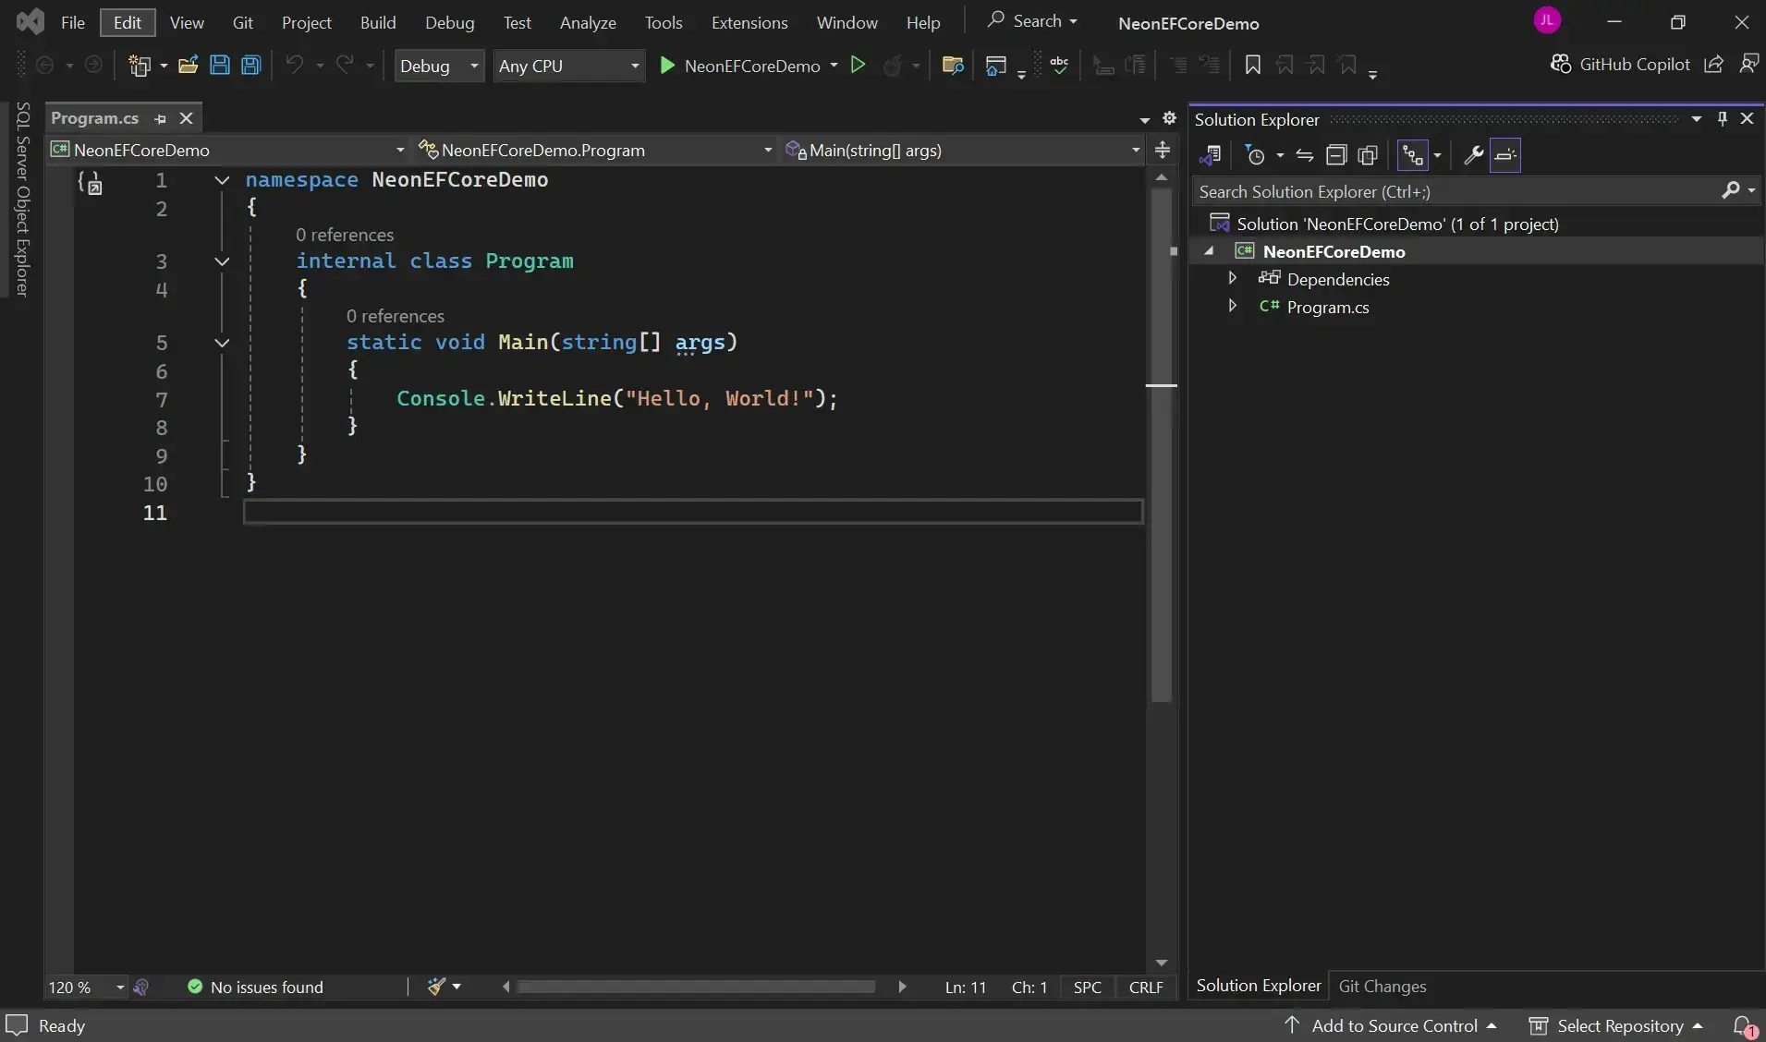The height and width of the screenshot is (1042, 1766).
Task: Click the browser window home toolbar icon
Action: click(995, 66)
